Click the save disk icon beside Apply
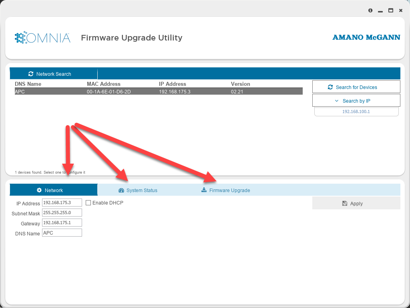 pyautogui.click(x=345, y=203)
